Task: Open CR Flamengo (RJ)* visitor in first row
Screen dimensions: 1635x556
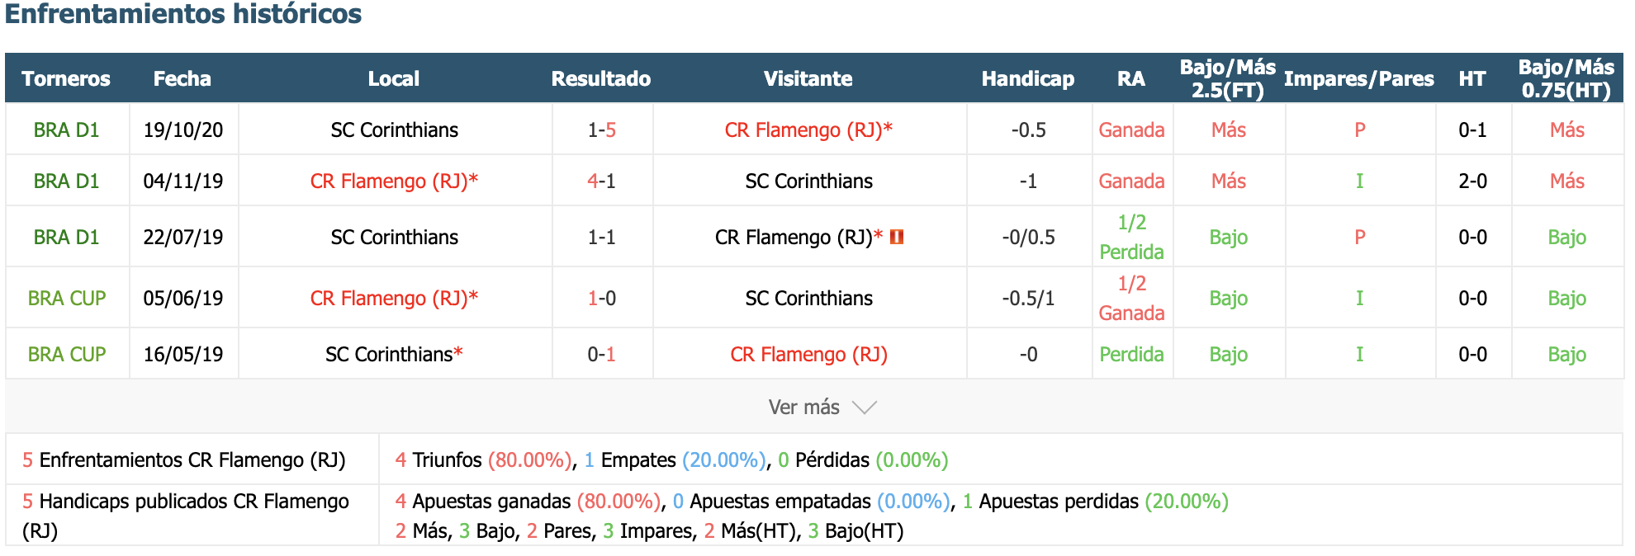Action: click(x=808, y=130)
